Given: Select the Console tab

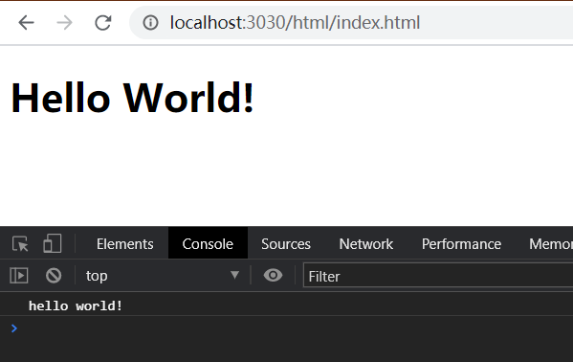Looking at the screenshot, I should [x=208, y=244].
